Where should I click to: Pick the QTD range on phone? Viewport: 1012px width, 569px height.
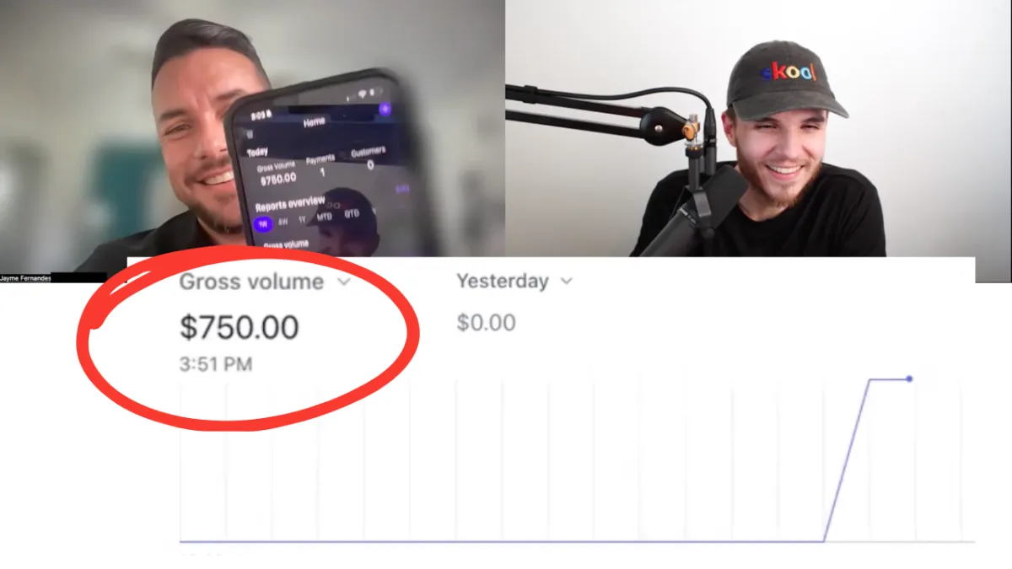pos(352,213)
